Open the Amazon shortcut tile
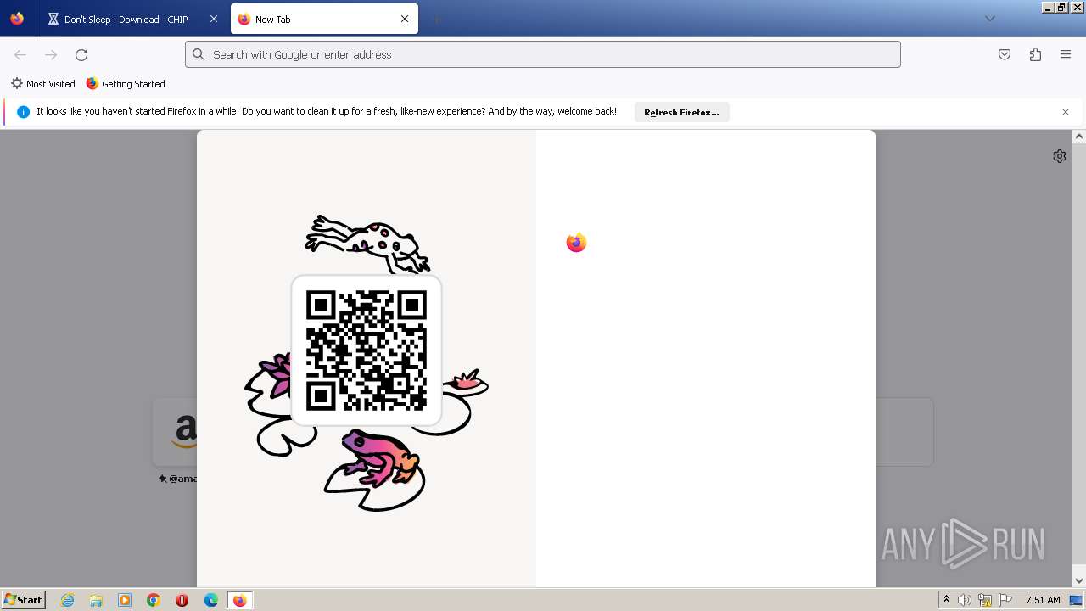This screenshot has width=1086, height=611. click(x=175, y=432)
